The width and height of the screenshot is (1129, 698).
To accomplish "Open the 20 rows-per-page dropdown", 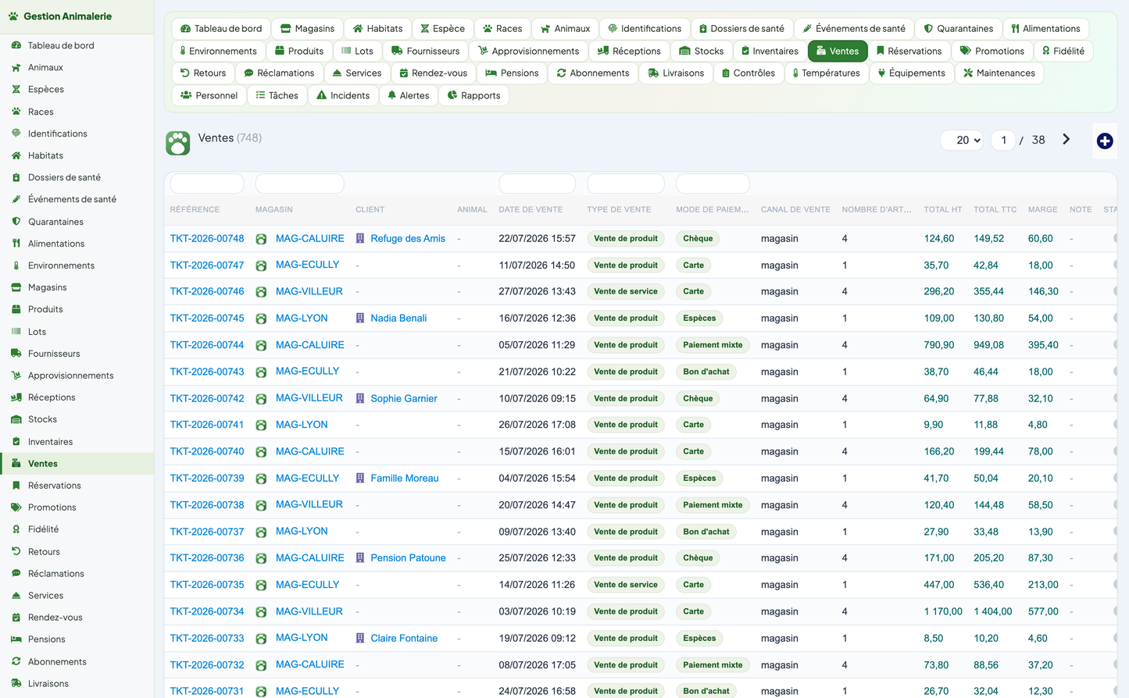I will tap(962, 140).
